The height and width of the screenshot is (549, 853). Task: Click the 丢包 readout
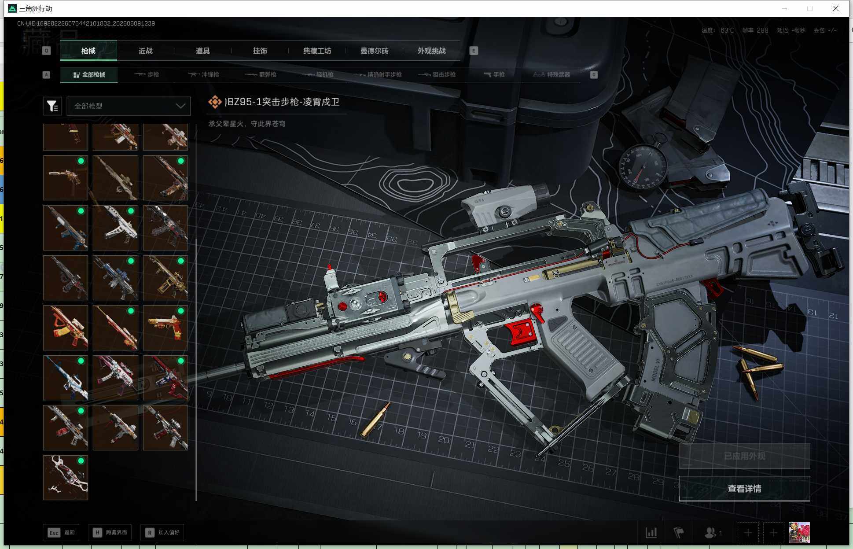click(x=825, y=30)
